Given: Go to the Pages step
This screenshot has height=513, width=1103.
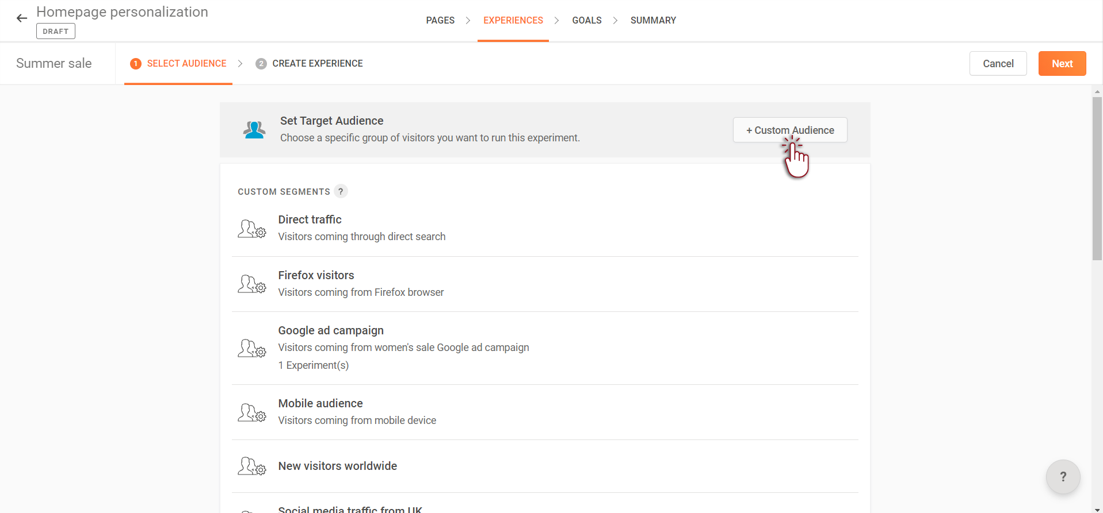Looking at the screenshot, I should [x=440, y=21].
